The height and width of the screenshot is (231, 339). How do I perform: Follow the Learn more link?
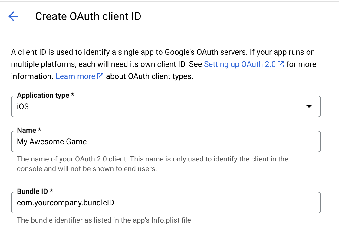pyautogui.click(x=75, y=76)
